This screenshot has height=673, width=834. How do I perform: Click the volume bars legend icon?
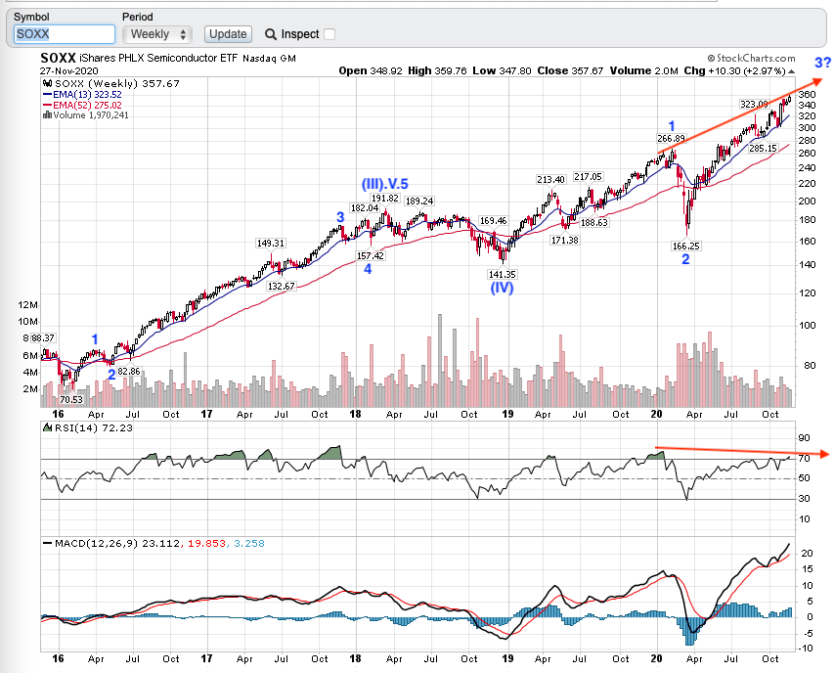pyautogui.click(x=45, y=115)
